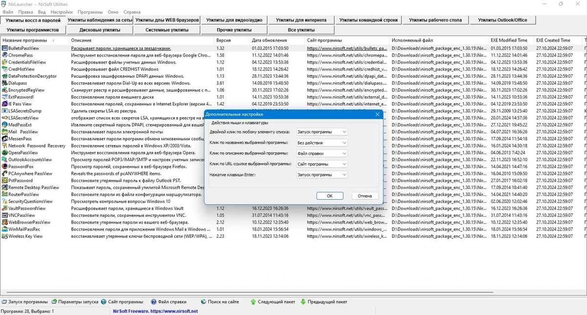Click the PasswordFox icon

tap(4, 167)
